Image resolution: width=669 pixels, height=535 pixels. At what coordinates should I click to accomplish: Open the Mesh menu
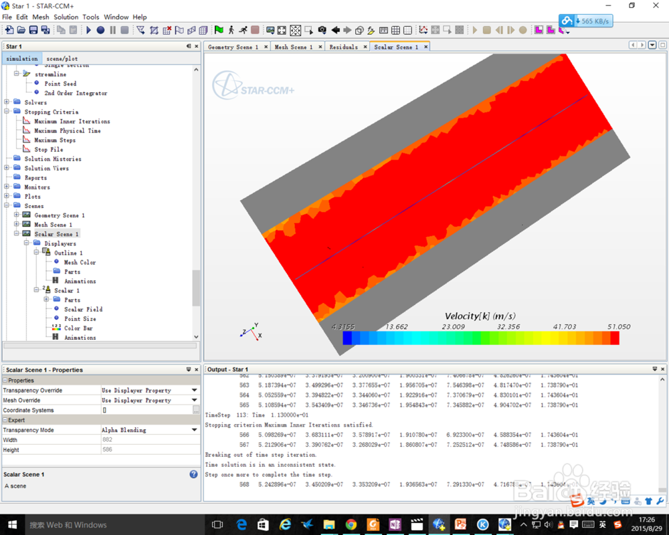[x=41, y=17]
